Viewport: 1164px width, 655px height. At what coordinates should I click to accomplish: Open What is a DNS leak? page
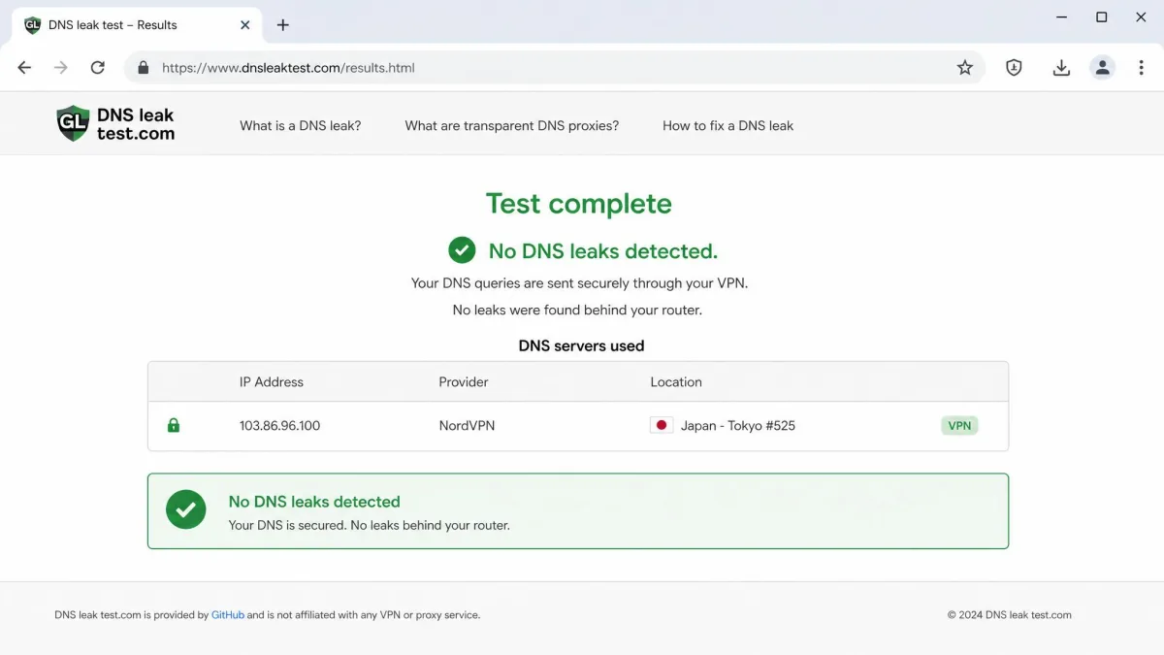[301, 125]
